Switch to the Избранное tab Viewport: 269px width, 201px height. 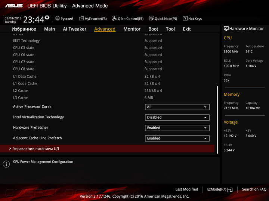24,29
